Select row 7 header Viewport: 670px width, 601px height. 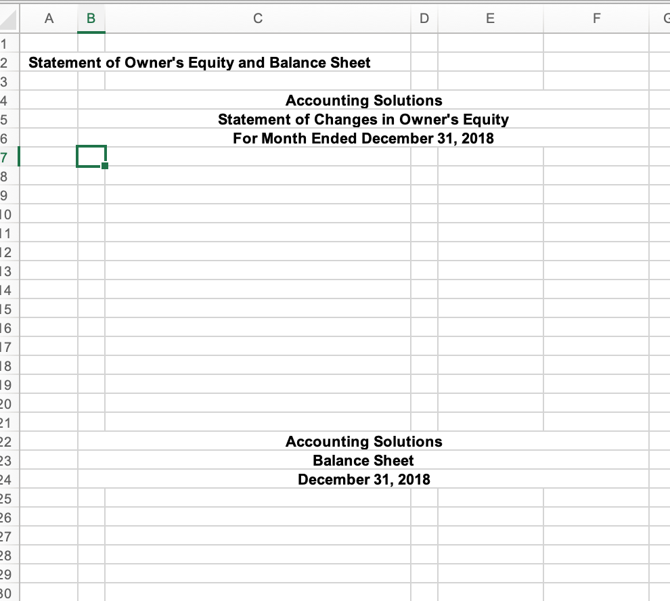click(9, 157)
